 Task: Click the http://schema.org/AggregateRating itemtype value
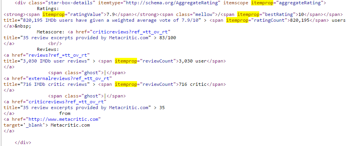[x=172, y=3]
